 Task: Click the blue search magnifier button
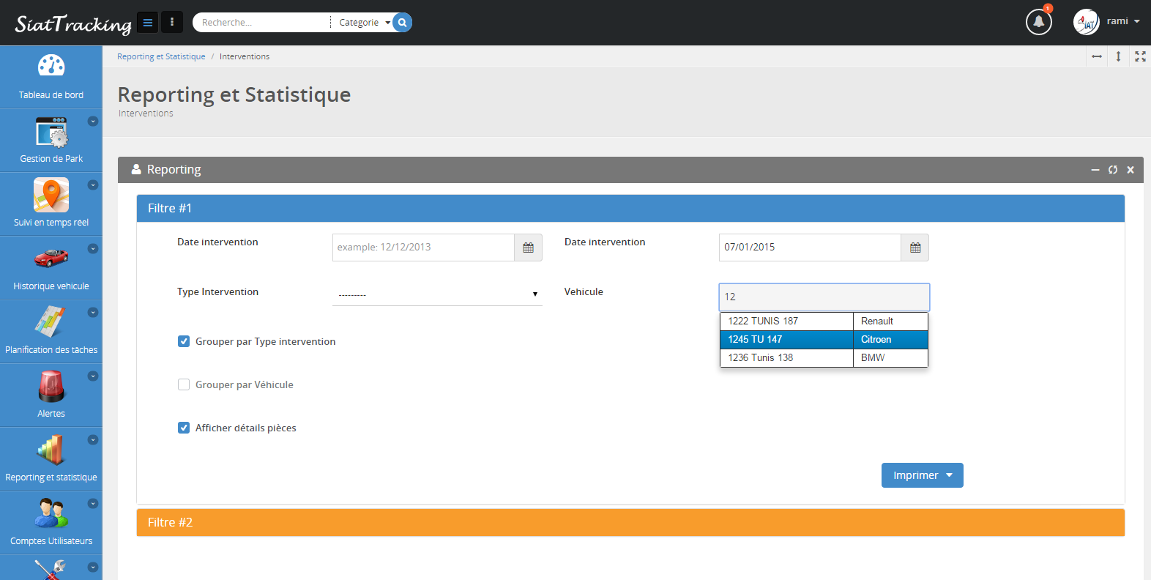pos(402,23)
